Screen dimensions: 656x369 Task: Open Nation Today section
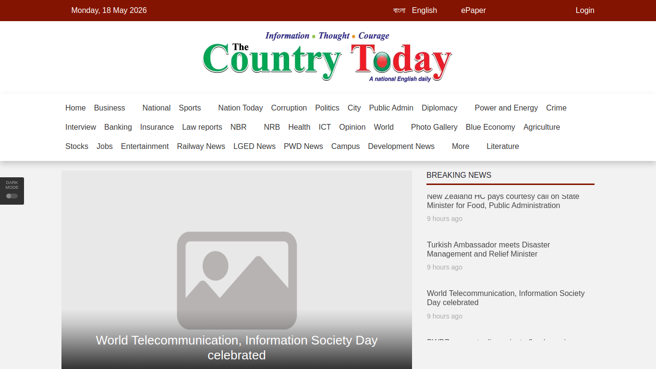[x=241, y=108]
